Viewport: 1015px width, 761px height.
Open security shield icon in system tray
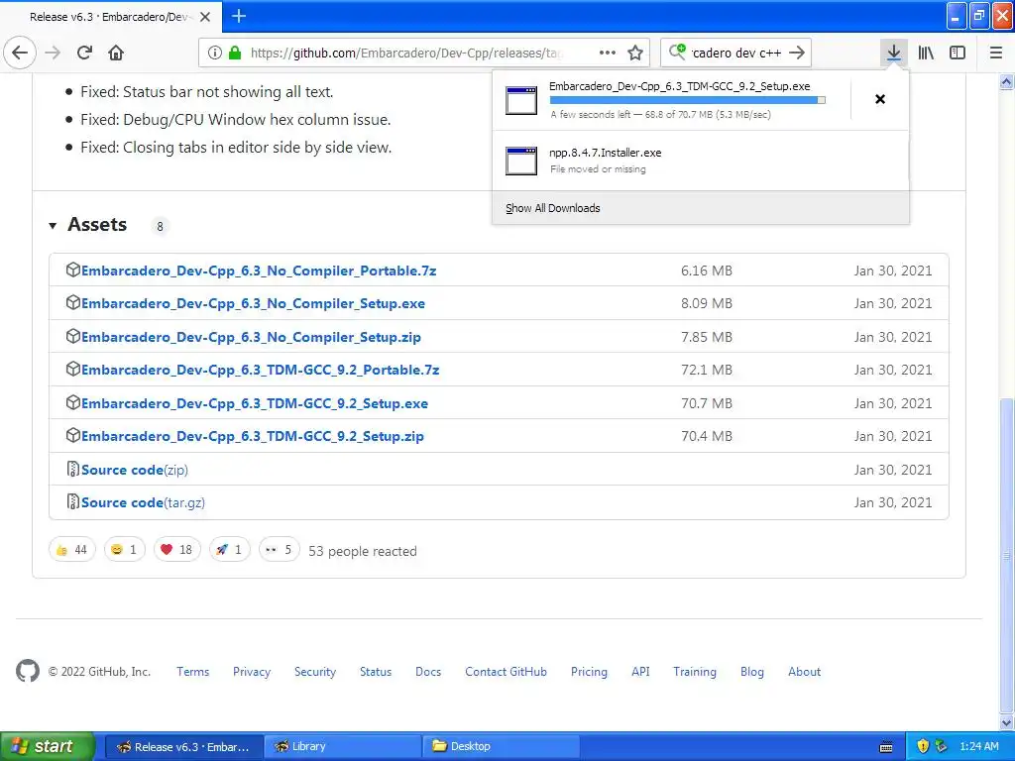point(923,746)
